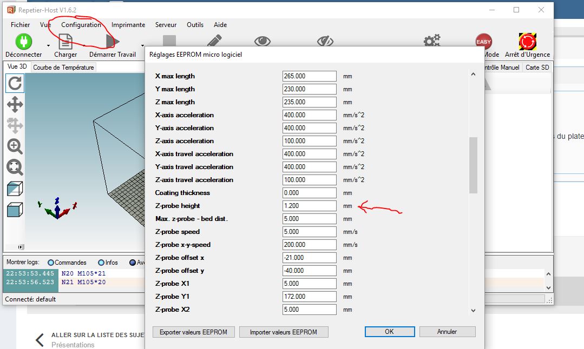Click the X max length input field
Viewport: 584px width, 349px height.
tap(309, 76)
